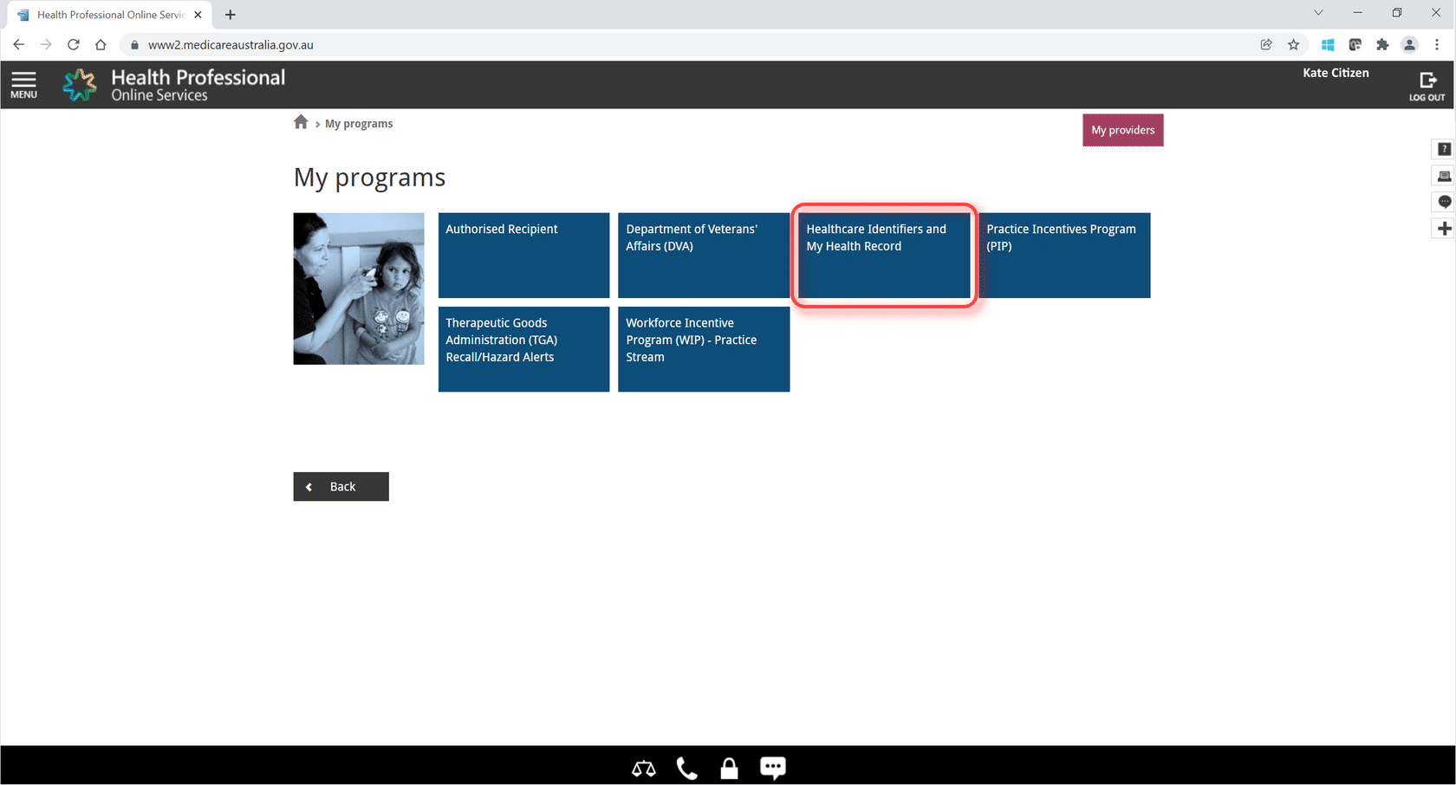The width and height of the screenshot is (1456, 785).
Task: Reload the page with refresh icon
Action: tap(74, 44)
